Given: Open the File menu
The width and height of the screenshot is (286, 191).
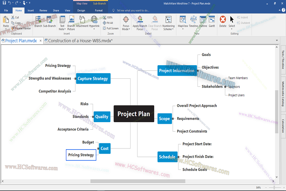Looking at the screenshot, I should tap(6, 11).
